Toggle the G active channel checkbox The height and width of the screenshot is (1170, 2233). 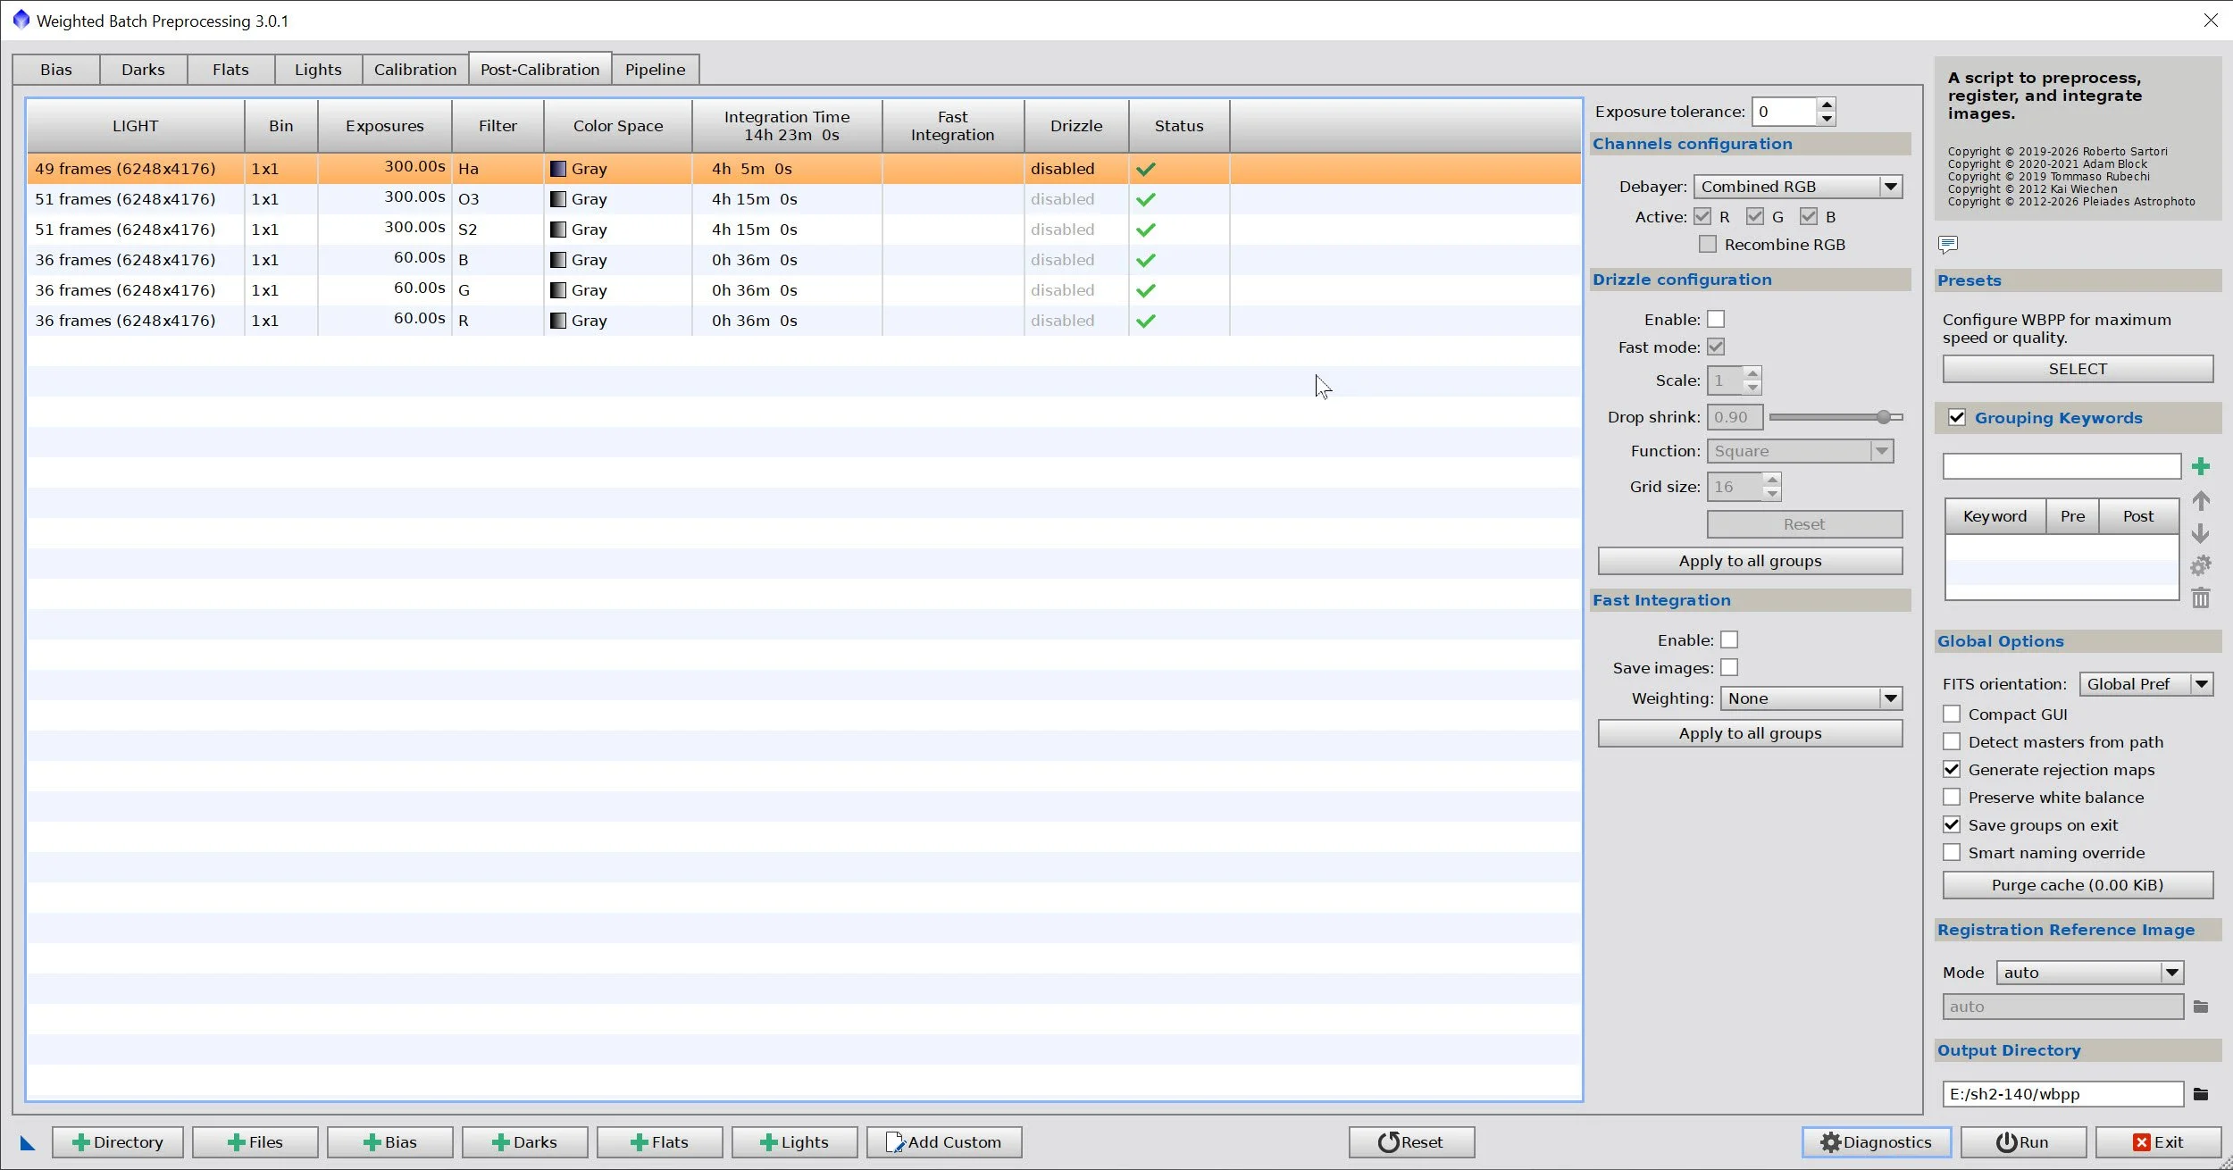click(1755, 216)
